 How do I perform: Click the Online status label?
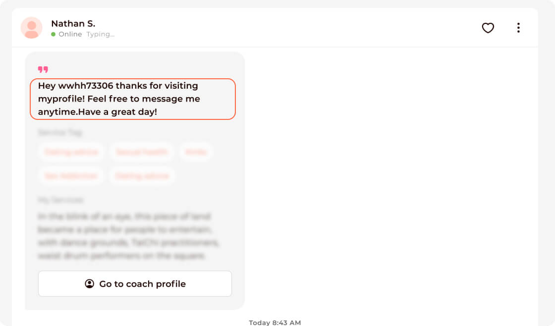tap(70, 34)
